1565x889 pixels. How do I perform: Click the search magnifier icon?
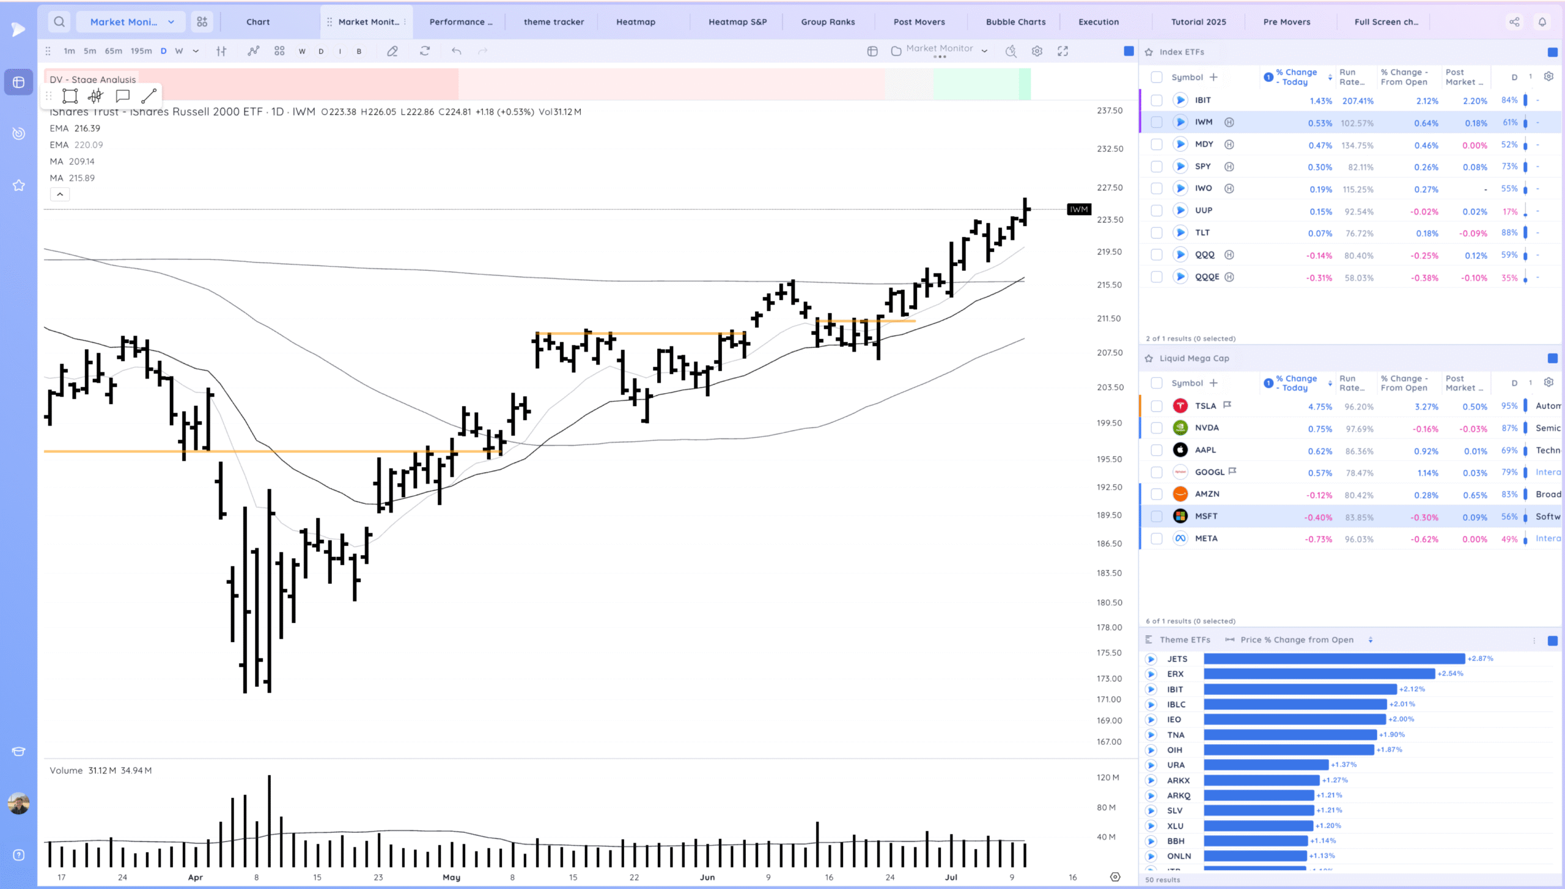coord(59,22)
